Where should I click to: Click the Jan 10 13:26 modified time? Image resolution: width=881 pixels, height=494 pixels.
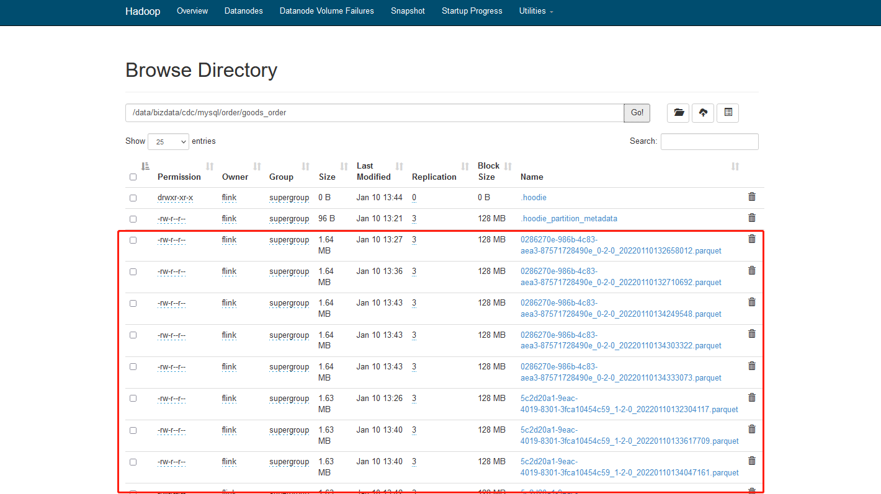pyautogui.click(x=379, y=399)
